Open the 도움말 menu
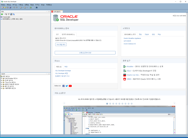 (49, 5)
